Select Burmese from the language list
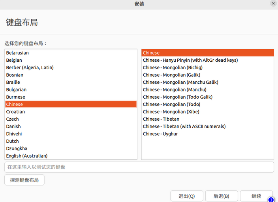This screenshot has width=278, height=202. [16, 97]
